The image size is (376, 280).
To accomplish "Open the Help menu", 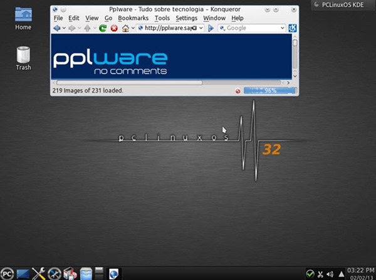I will [x=238, y=18].
